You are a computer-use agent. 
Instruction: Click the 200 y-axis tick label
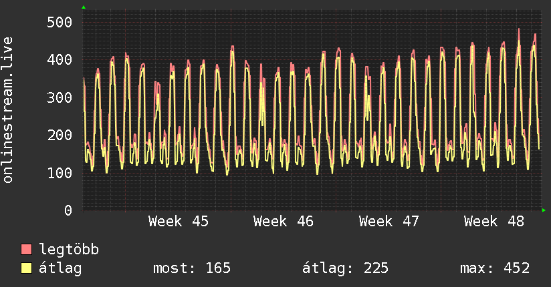coord(60,135)
